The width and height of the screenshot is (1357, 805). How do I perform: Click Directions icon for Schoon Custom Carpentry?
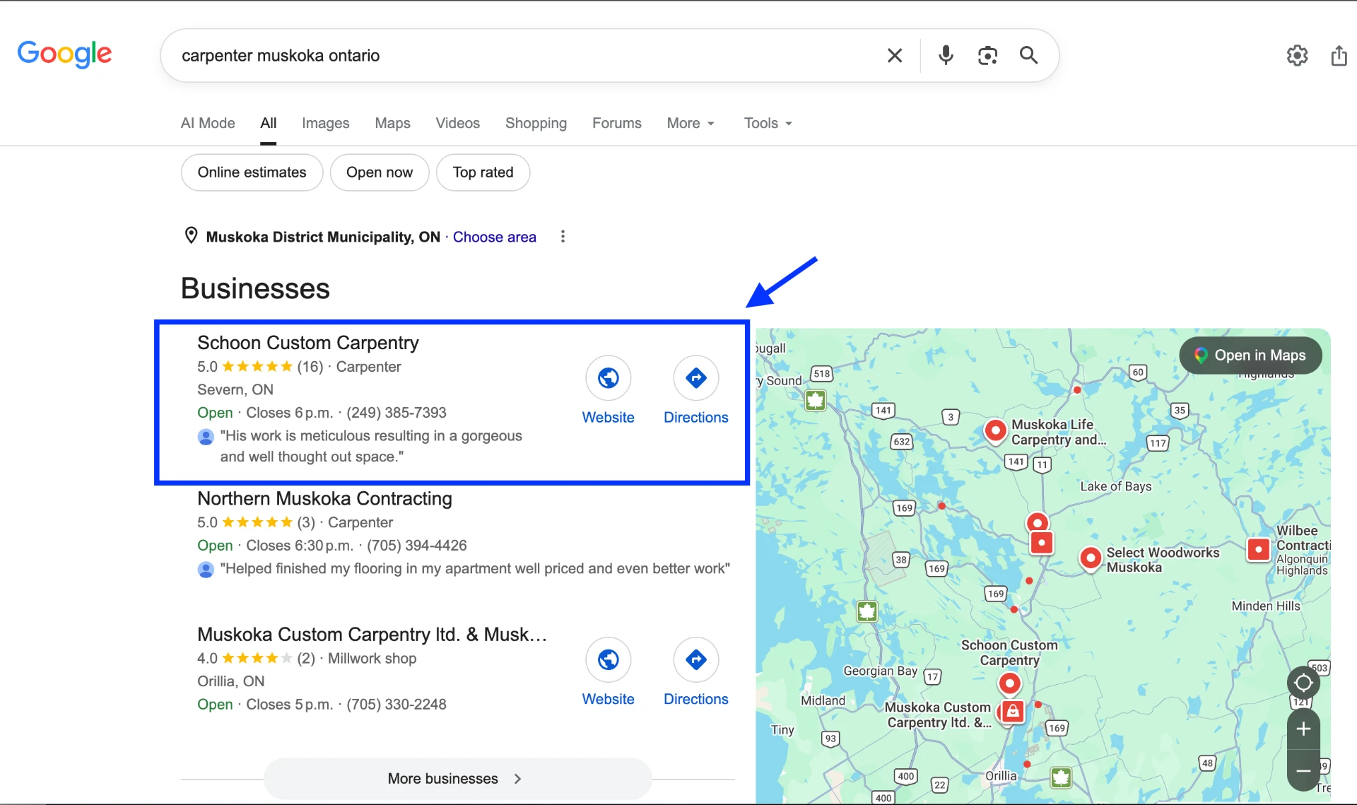[695, 378]
